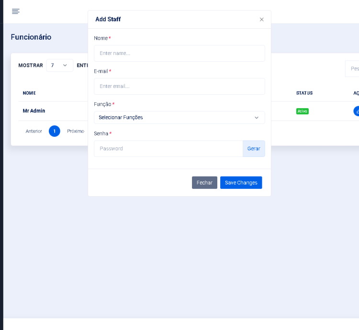
Task: Expand the Selecionar Funções dropdown
Action: coord(179,118)
